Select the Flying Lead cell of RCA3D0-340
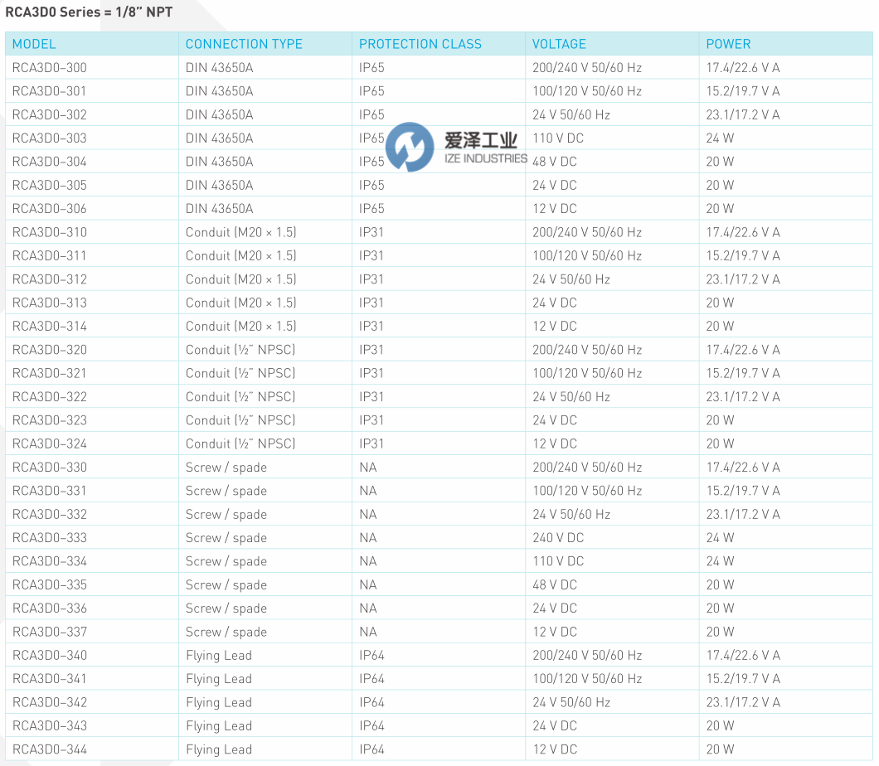 pyautogui.click(x=218, y=655)
